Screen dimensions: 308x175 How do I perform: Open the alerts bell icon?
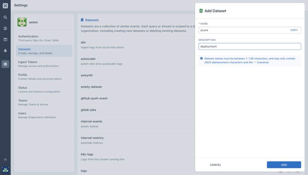[x=5, y=51]
